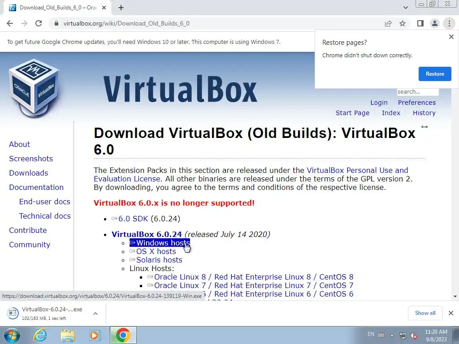The height and width of the screenshot is (344, 459).
Task: Click Show all downloads
Action: point(425,313)
